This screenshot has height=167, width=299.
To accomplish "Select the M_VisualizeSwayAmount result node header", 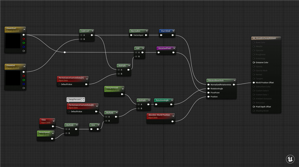I will tap(266, 38).
